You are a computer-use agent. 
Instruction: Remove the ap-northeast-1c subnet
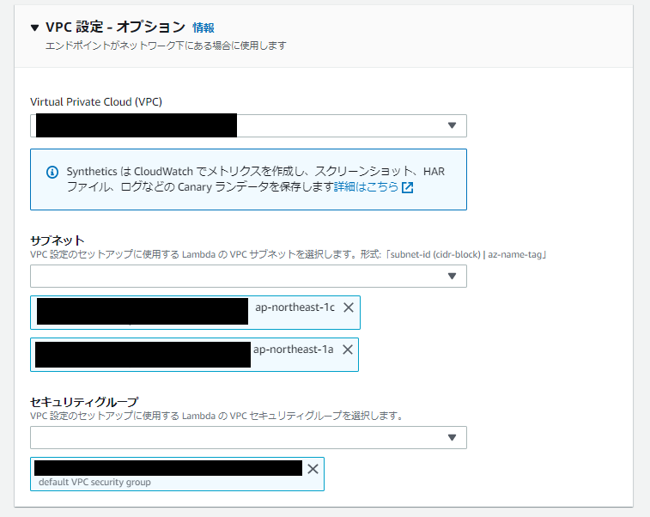click(349, 307)
